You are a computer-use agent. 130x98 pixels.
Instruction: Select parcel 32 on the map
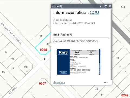pyautogui.click(x=96, y=89)
